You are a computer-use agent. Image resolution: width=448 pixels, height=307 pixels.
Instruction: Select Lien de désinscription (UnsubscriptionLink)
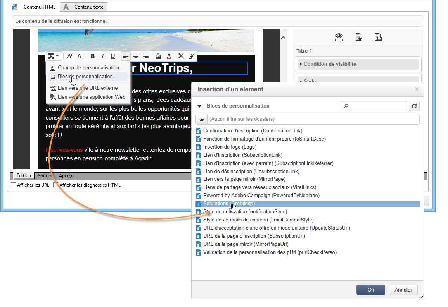(x=251, y=172)
